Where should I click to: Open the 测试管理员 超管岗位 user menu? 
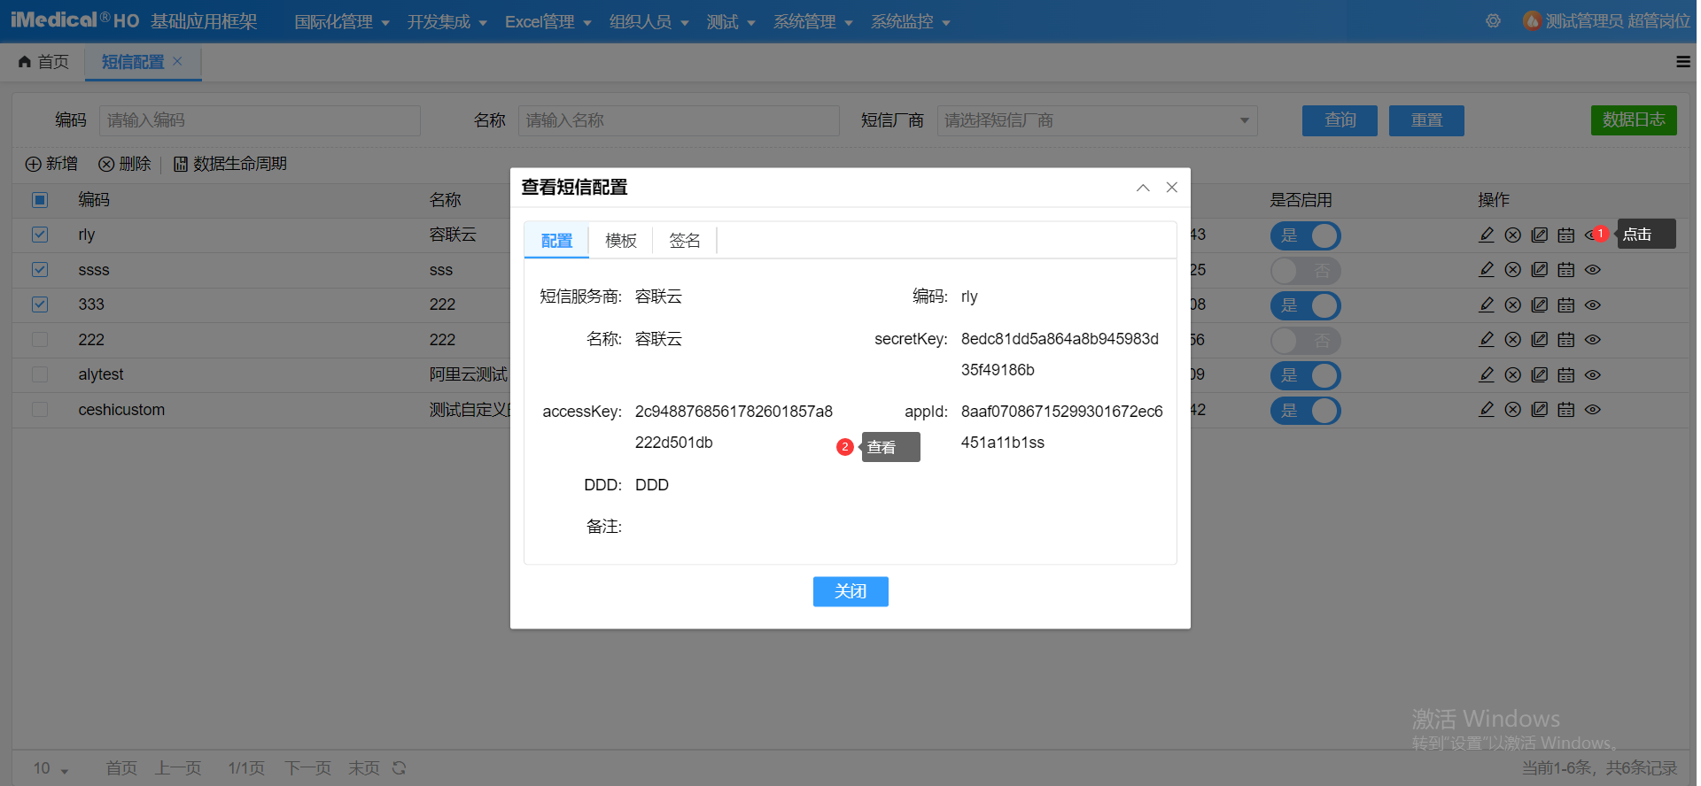[1607, 21]
